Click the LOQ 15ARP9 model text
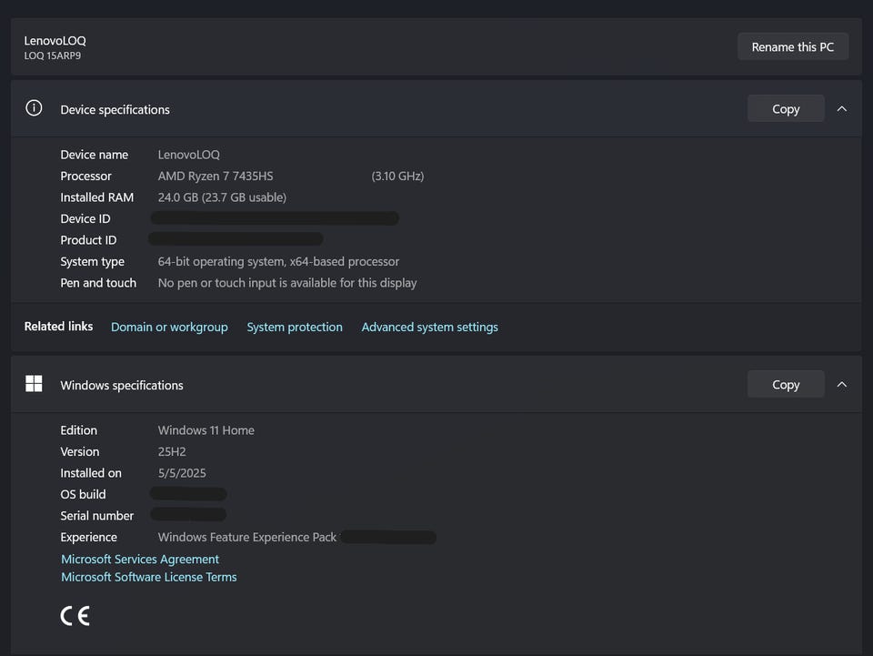This screenshot has height=656, width=873. tap(53, 56)
